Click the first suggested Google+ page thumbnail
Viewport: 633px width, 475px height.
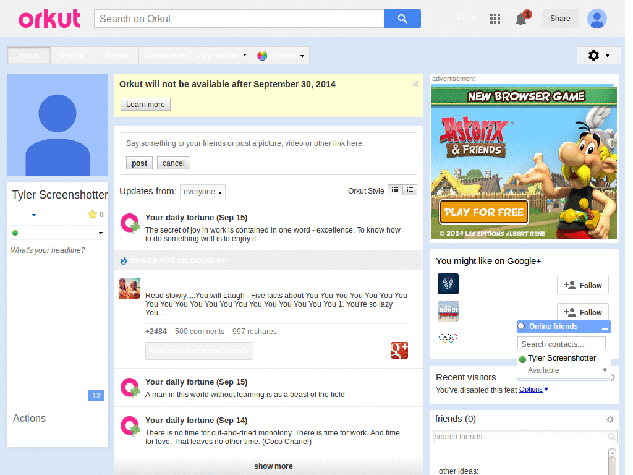(x=448, y=284)
